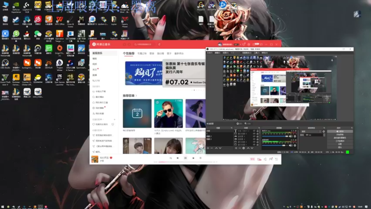Click 工作室模式 button in OBS controls
This screenshot has width=371, height=209.
[340, 141]
